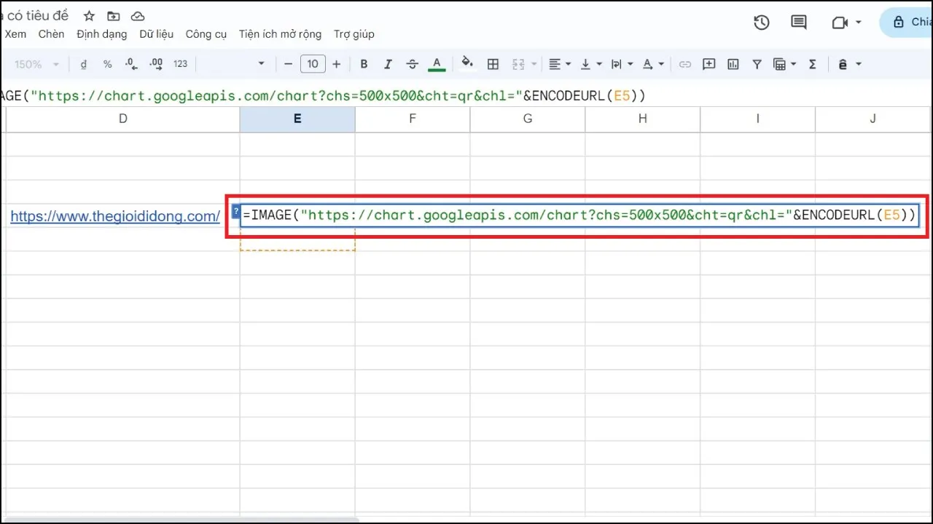Open text rotation dropdown

tap(653, 64)
